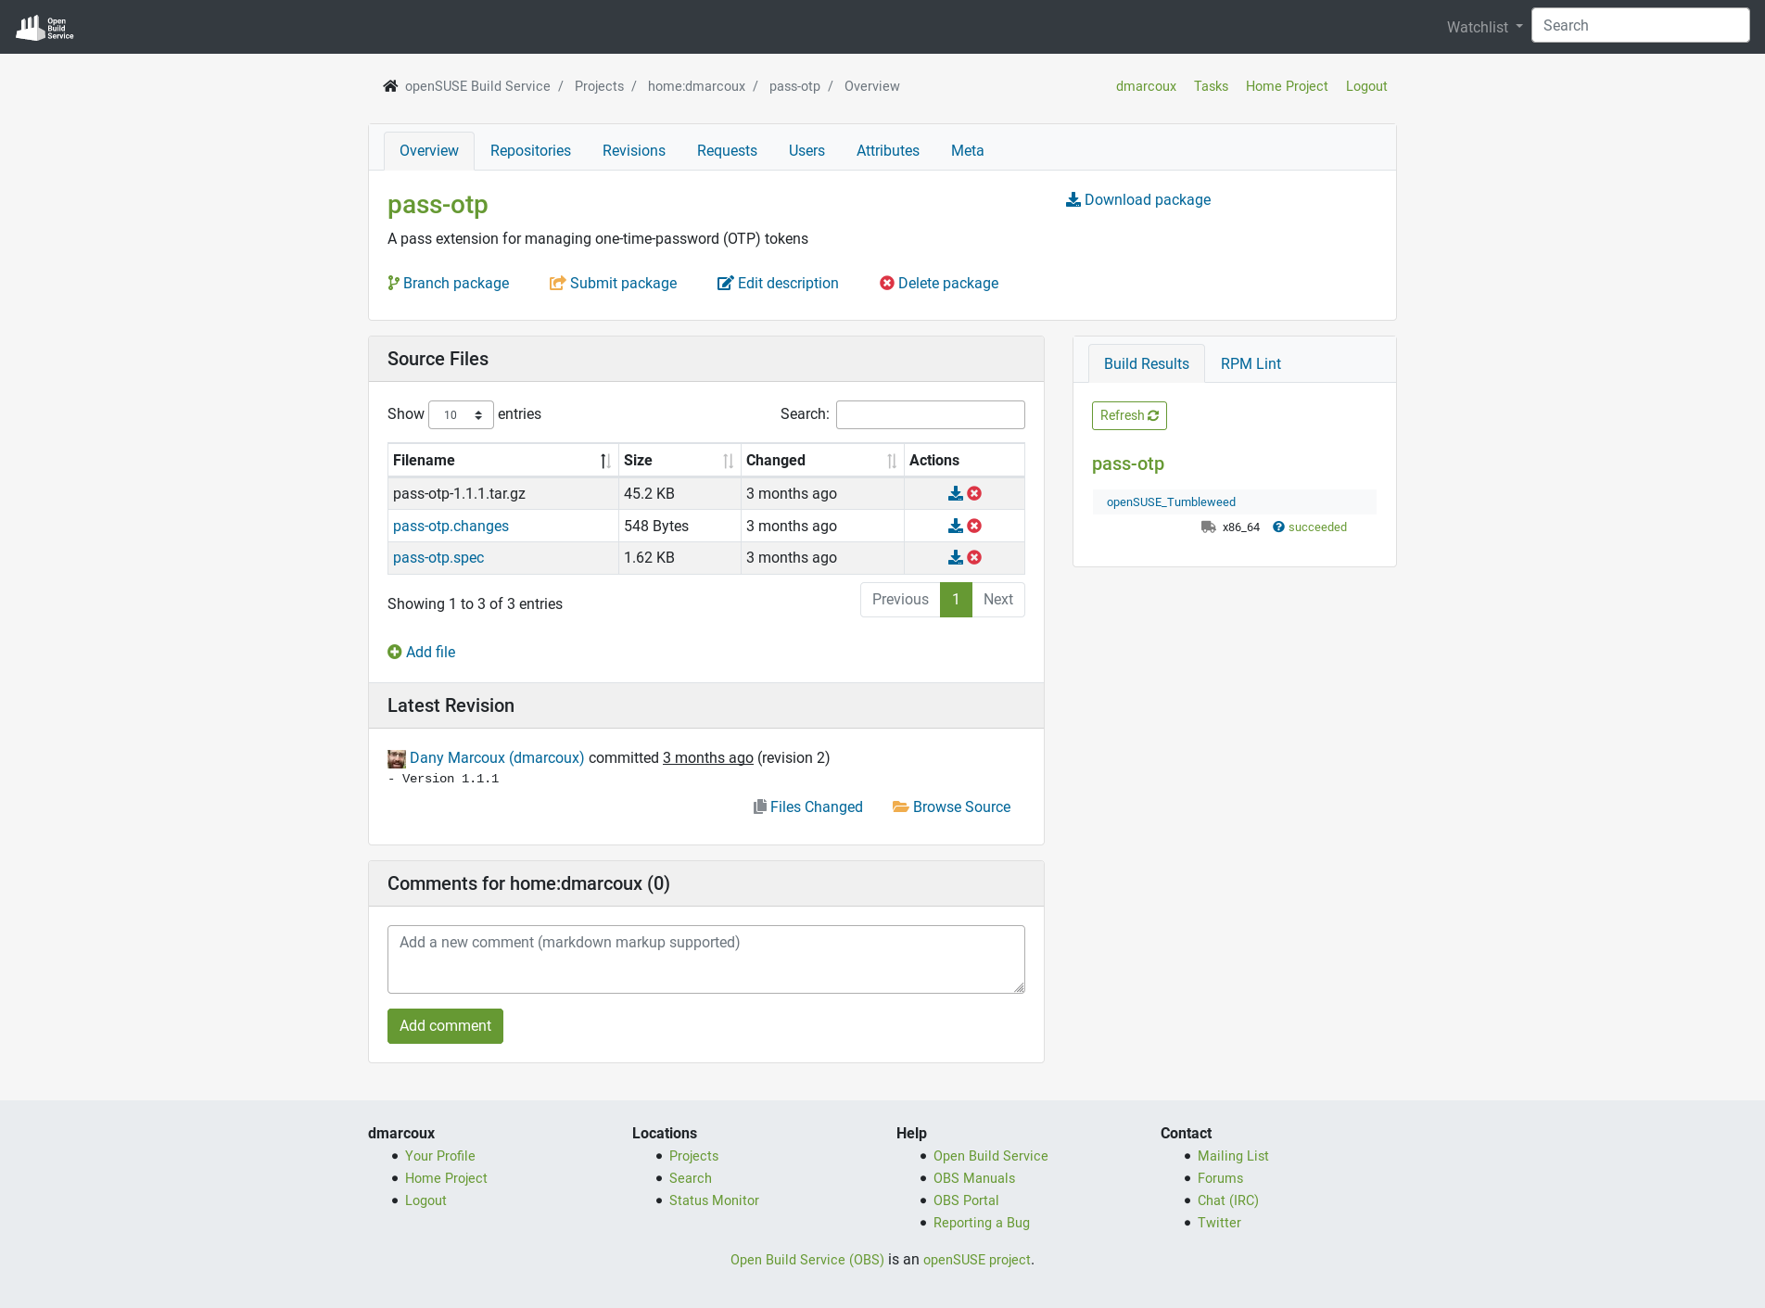The image size is (1765, 1308).
Task: Download pass-otp.changes file icon
Action: pyautogui.click(x=956, y=526)
